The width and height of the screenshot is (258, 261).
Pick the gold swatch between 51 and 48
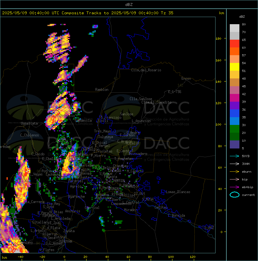point(234,75)
